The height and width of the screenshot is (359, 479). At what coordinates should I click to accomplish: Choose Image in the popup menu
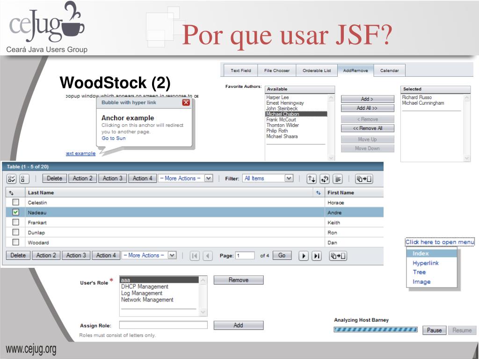coord(421,282)
